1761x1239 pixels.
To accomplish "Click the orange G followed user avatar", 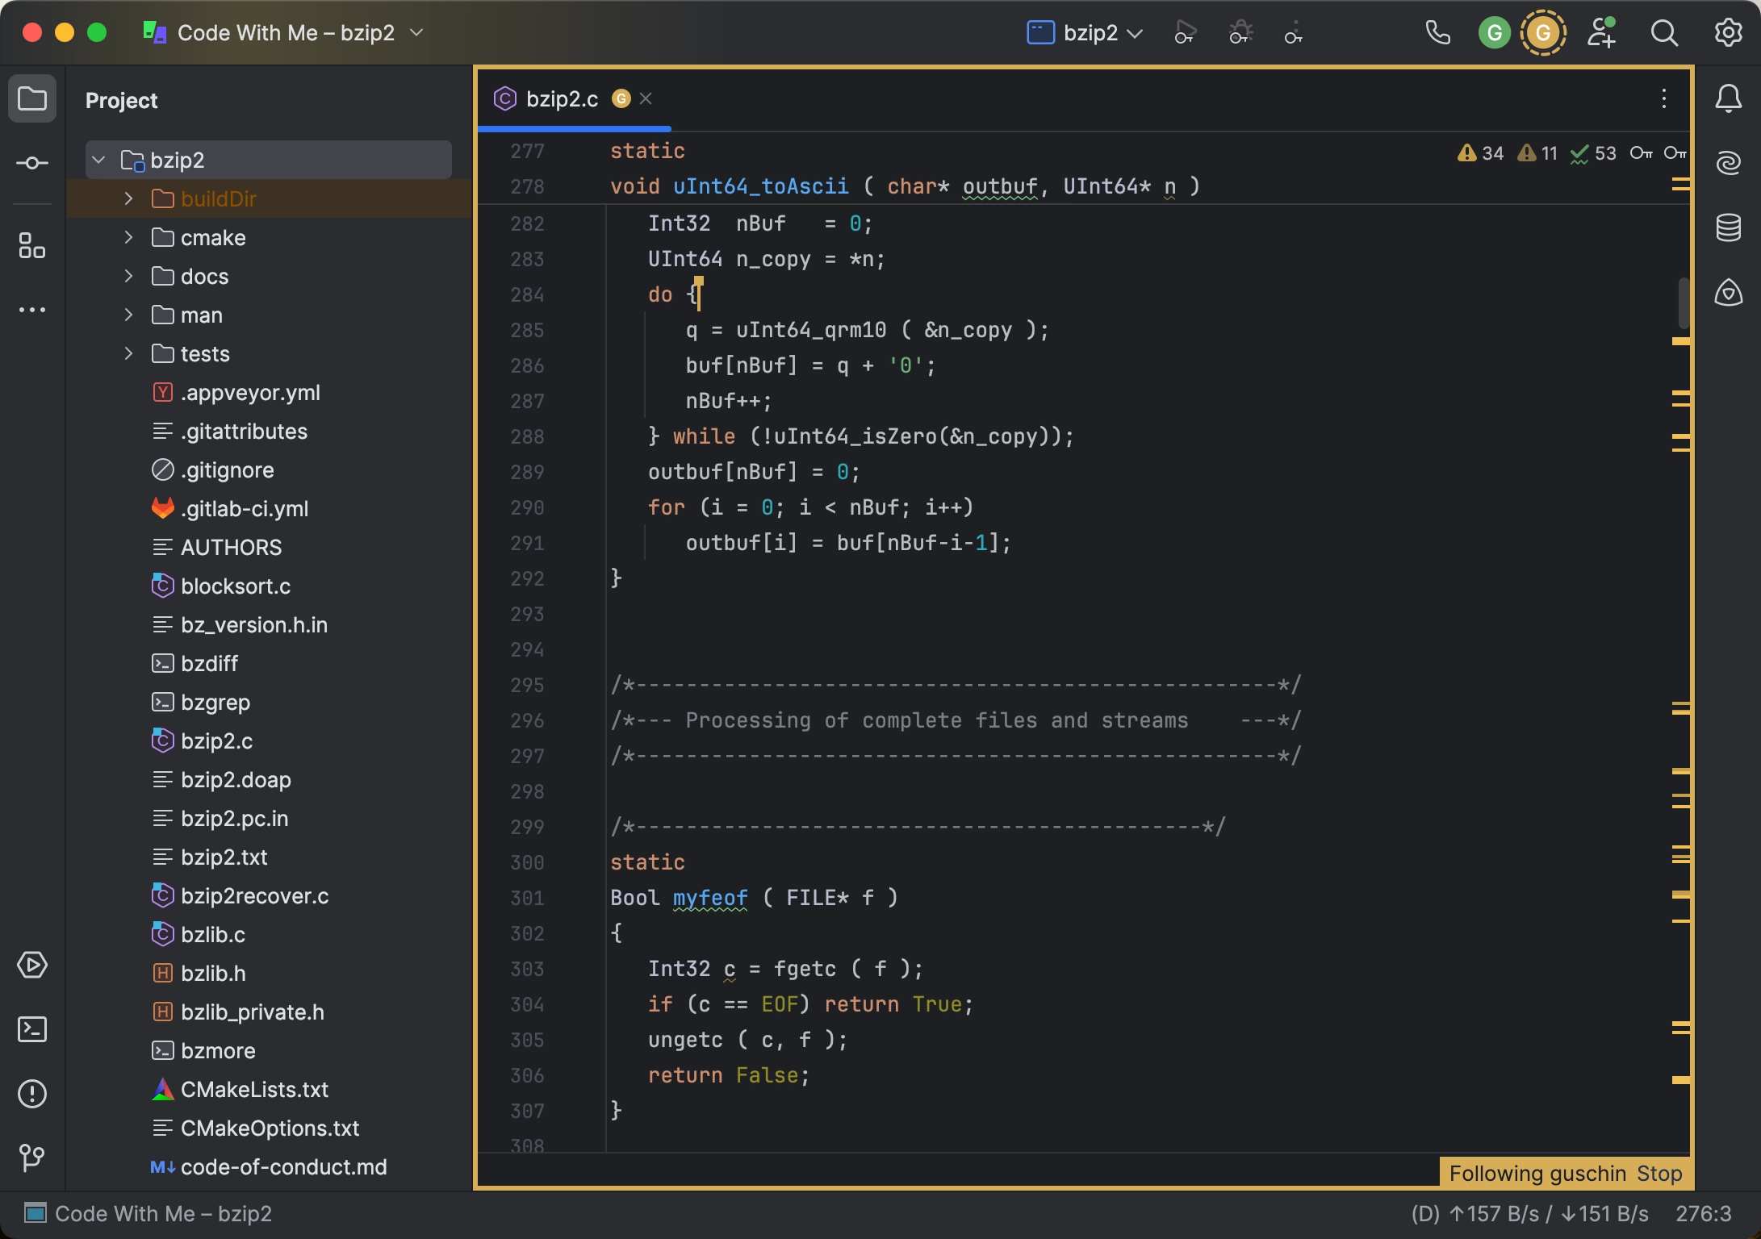I will [1543, 33].
